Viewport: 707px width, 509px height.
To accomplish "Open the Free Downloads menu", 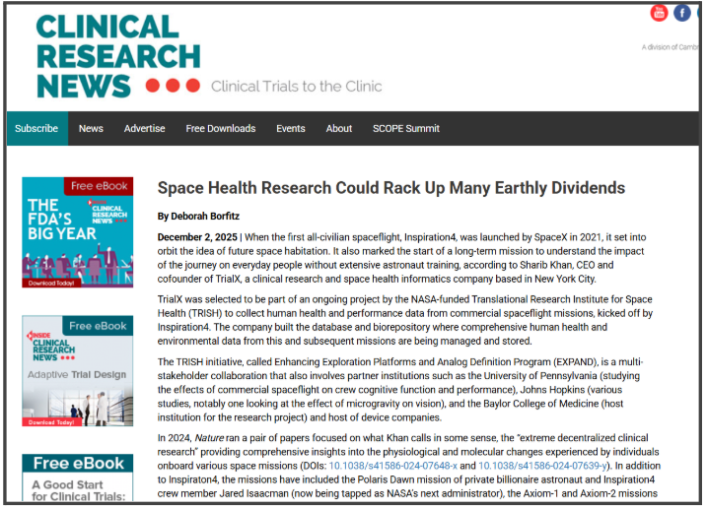I will point(221,128).
